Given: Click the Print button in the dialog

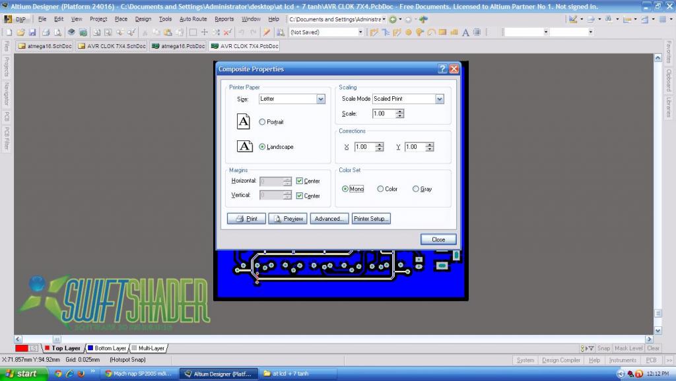Looking at the screenshot, I should point(246,219).
